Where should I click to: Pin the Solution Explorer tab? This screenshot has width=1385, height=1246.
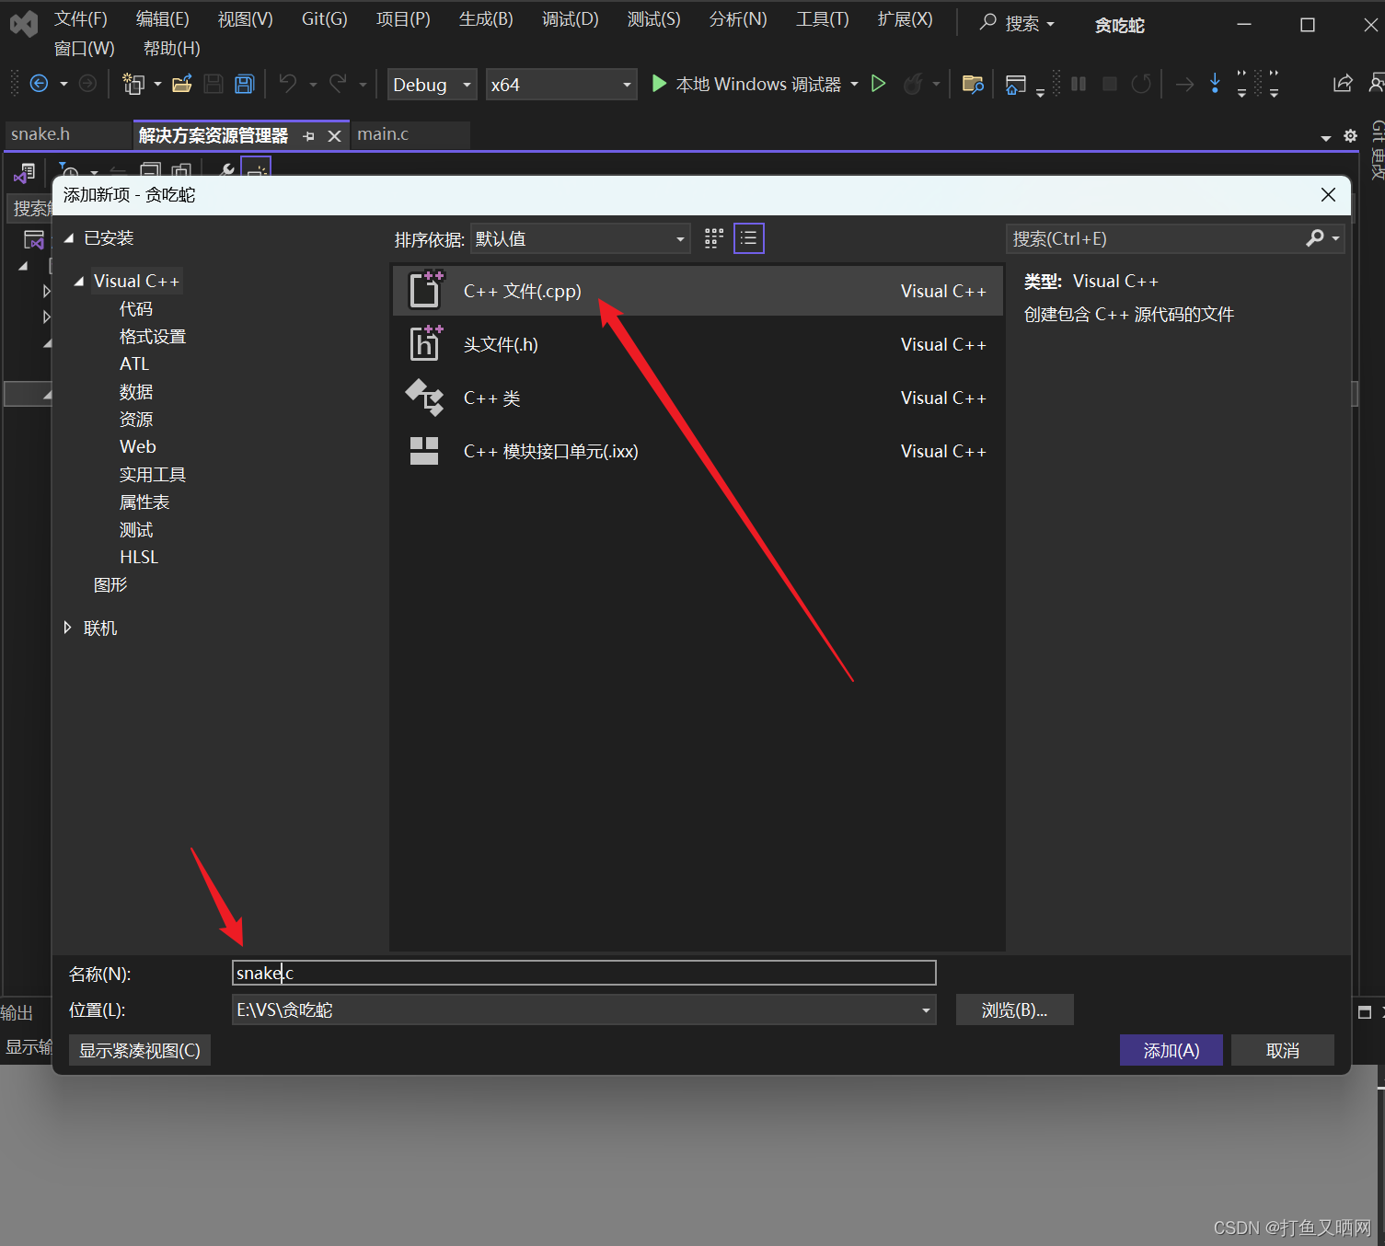[309, 136]
